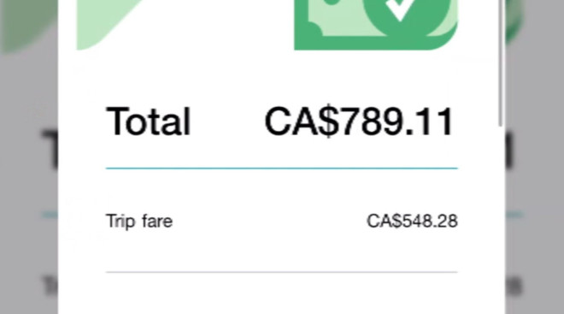Click the blurred large text behind the receipt's left side
The height and width of the screenshot is (314, 564).
pos(50,150)
